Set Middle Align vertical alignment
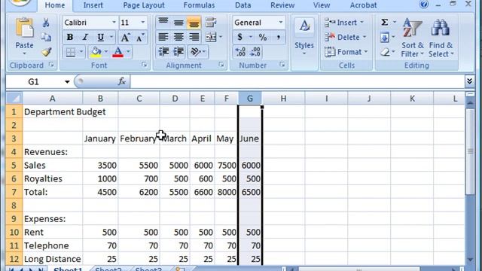This screenshot has width=482, height=271. coord(178,22)
